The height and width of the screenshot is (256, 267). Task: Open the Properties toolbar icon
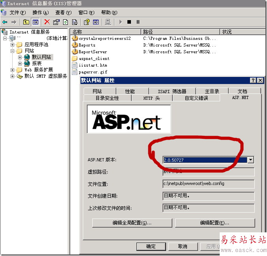tap(56, 22)
